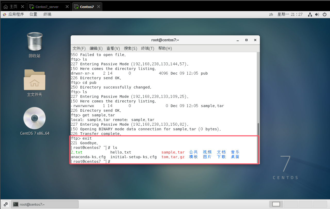
Task: Open the 帮助(H) menu in terminal
Action: point(165,48)
